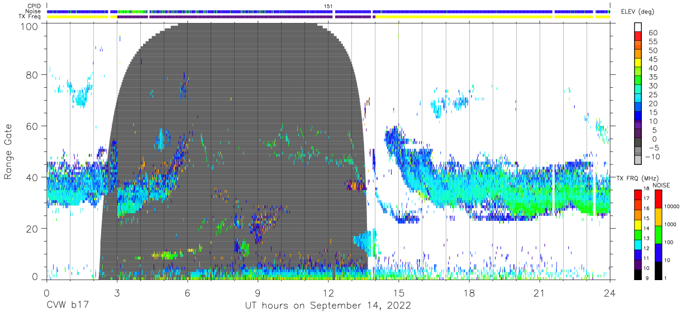Click the y-axis tick label '40'
Image resolution: width=686 pixels, height=317 pixels.
[33, 177]
